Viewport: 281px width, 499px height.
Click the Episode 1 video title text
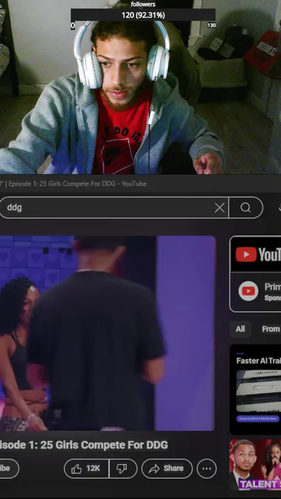[83, 445]
